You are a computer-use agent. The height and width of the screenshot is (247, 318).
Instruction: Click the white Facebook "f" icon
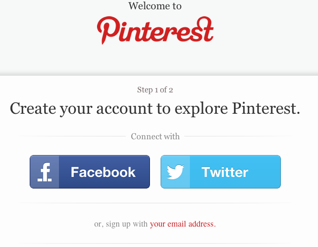pyautogui.click(x=45, y=172)
